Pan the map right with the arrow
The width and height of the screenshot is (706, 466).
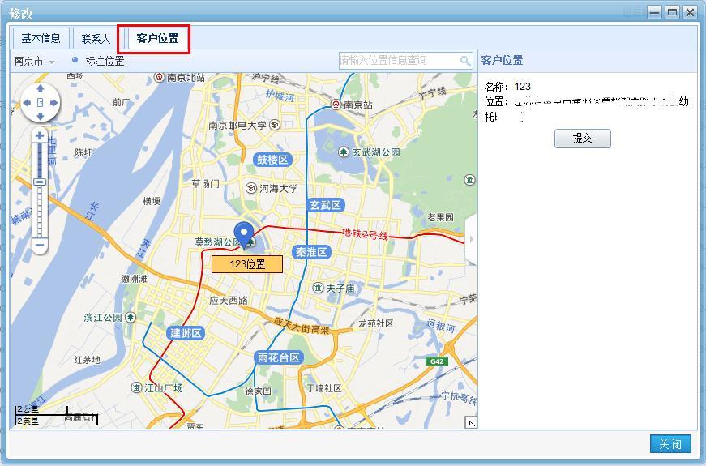coord(53,103)
